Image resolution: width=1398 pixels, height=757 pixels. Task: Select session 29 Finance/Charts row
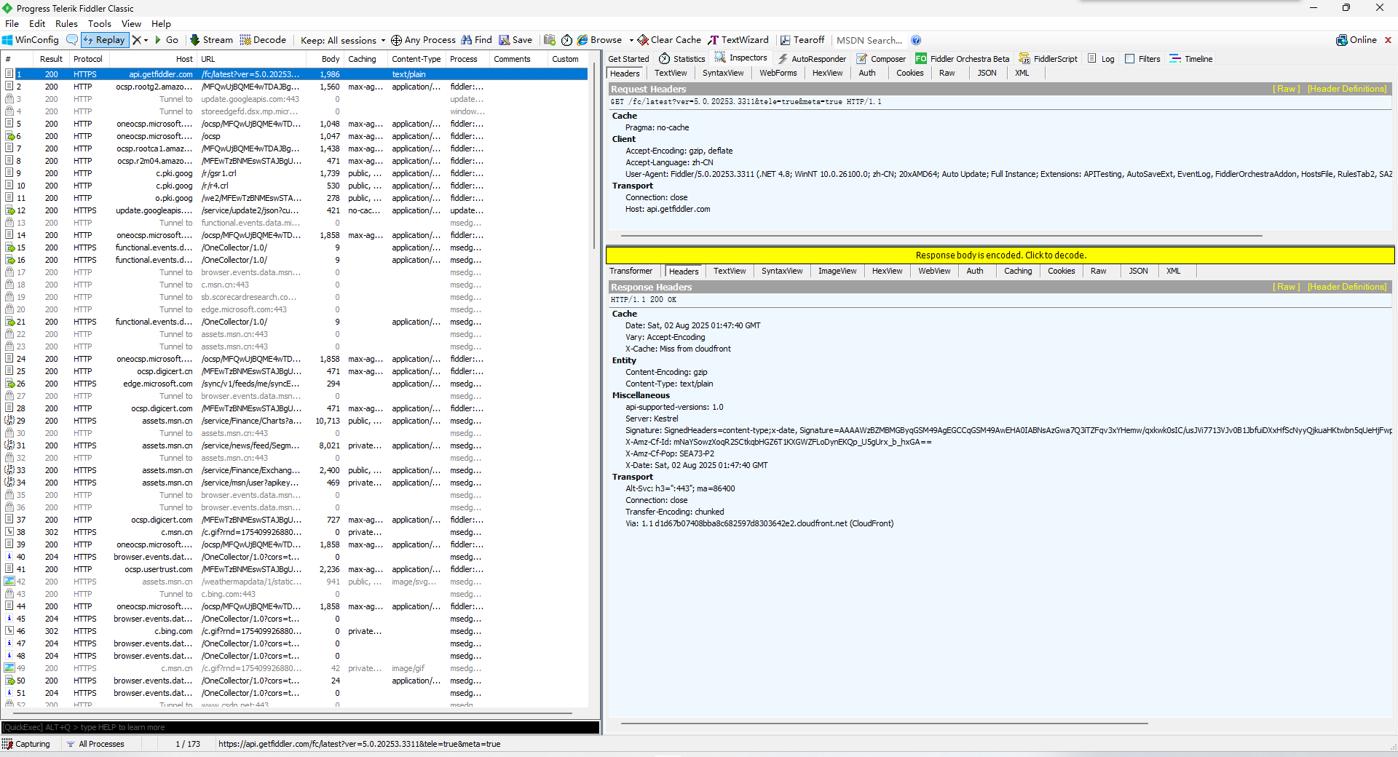[x=296, y=421]
